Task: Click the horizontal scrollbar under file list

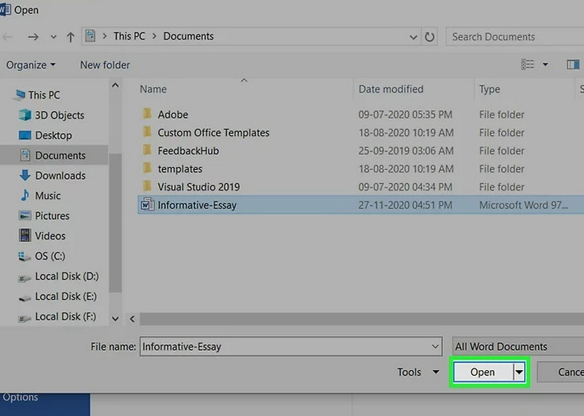Action: pos(358,319)
